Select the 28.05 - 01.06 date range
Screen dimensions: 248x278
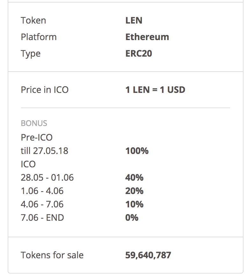point(47,177)
